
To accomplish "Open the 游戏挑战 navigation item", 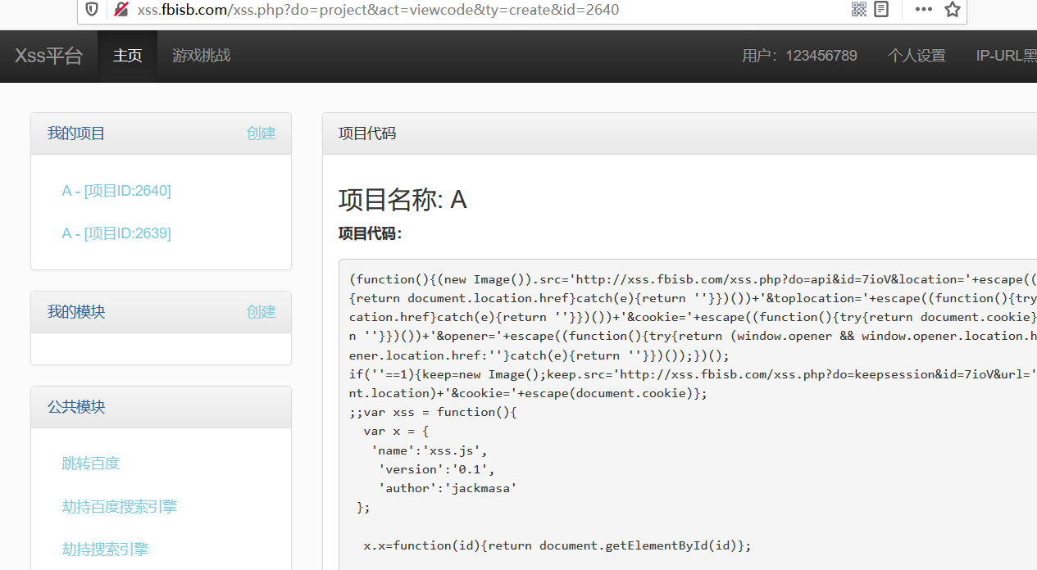I will click(201, 56).
